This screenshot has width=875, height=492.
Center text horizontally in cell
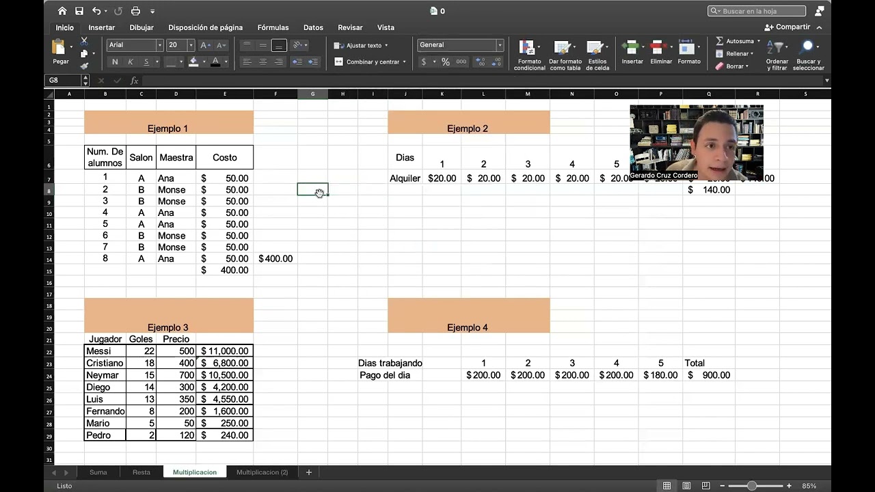(262, 61)
